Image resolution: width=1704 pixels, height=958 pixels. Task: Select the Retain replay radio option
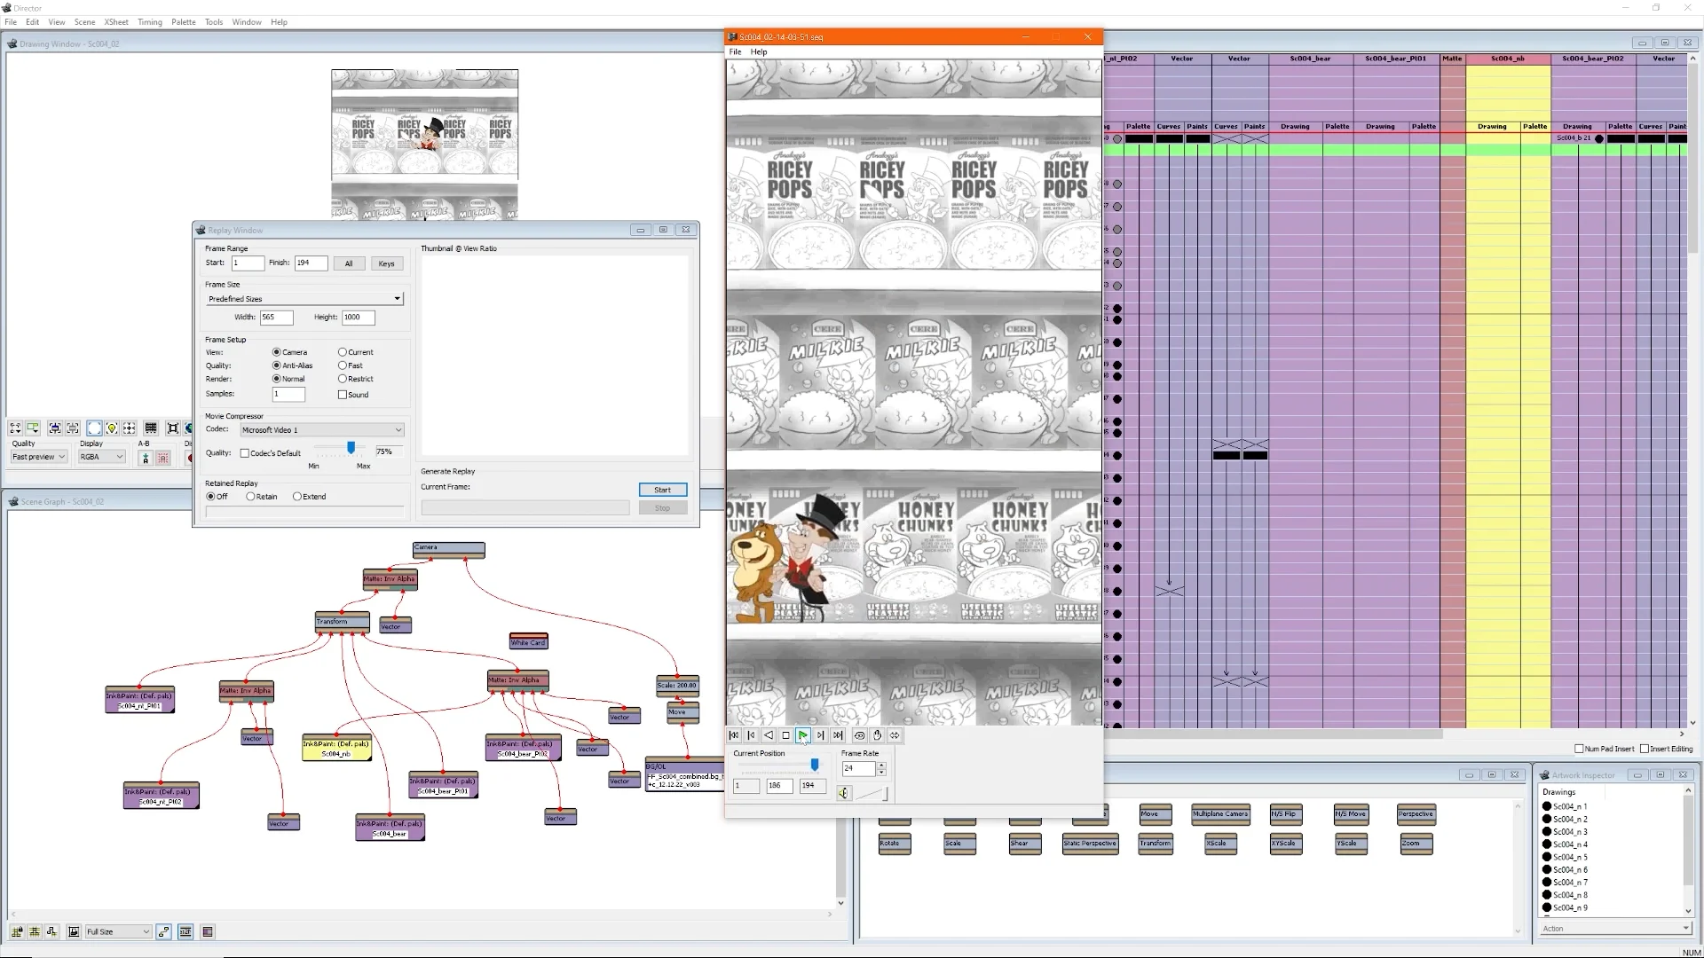pos(251,497)
